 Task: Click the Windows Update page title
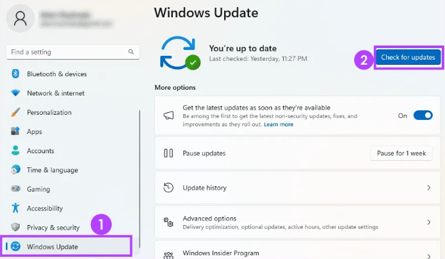click(206, 13)
